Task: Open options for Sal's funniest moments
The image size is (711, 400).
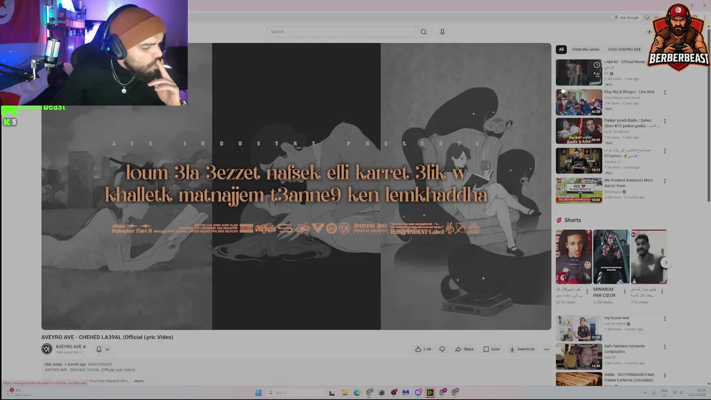Action: coord(664,347)
